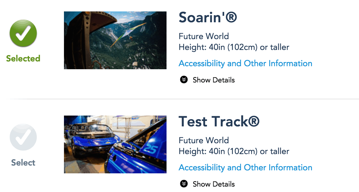Open the Soarin' hang glider thumbnail
This screenshot has height=192, width=359.
pos(115,40)
